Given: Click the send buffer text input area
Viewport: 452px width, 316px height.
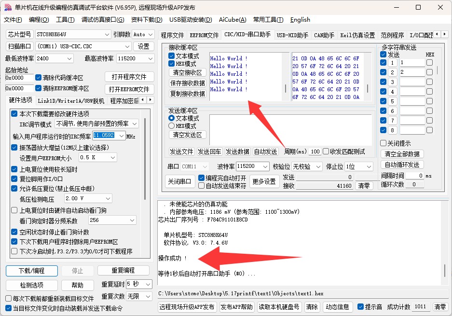Looking at the screenshot, I should point(290,129).
